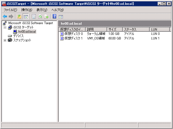
Task: Click the hv00.sd.local pane header
Action: 115,24
